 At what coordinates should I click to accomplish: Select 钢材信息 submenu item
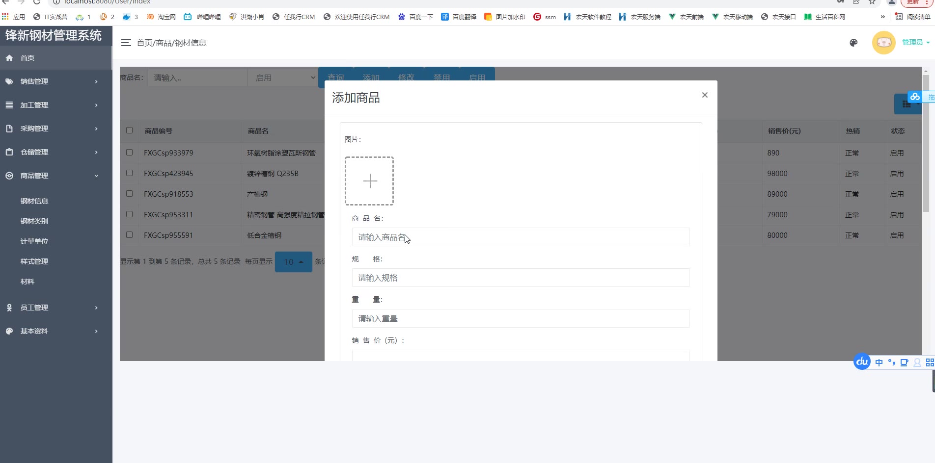(x=34, y=201)
